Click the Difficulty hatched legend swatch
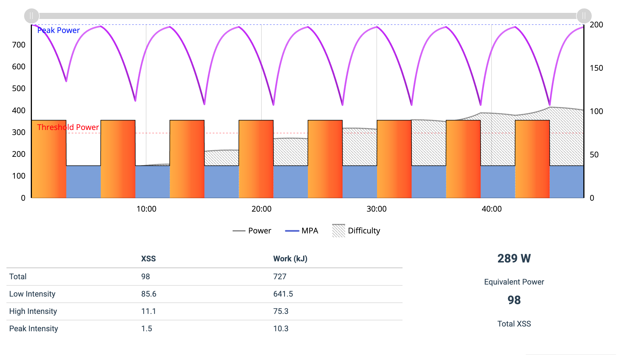 [x=339, y=231]
